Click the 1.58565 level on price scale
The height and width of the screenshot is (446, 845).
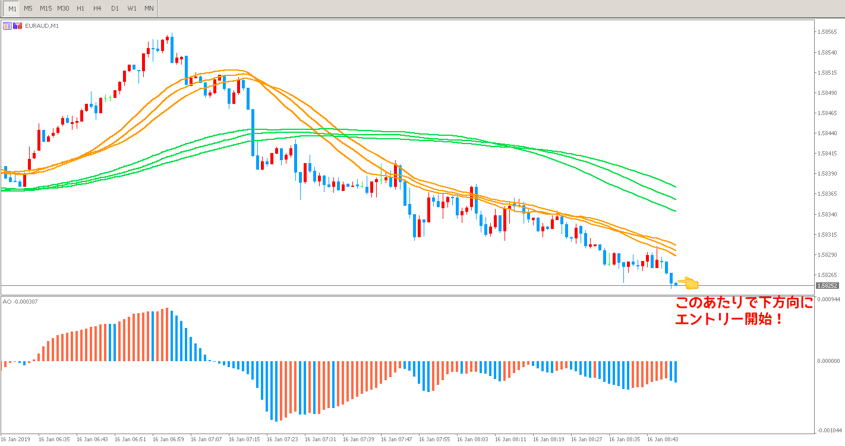coord(827,32)
